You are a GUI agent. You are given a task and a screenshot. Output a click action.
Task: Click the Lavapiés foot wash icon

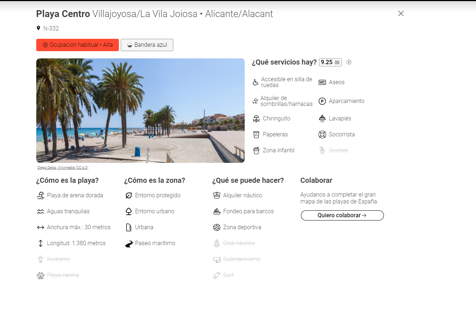pyautogui.click(x=322, y=119)
